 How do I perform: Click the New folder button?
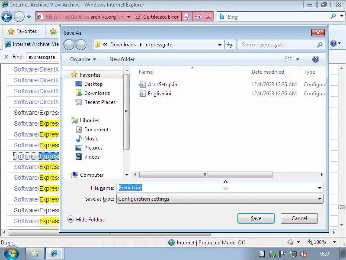pos(122,59)
